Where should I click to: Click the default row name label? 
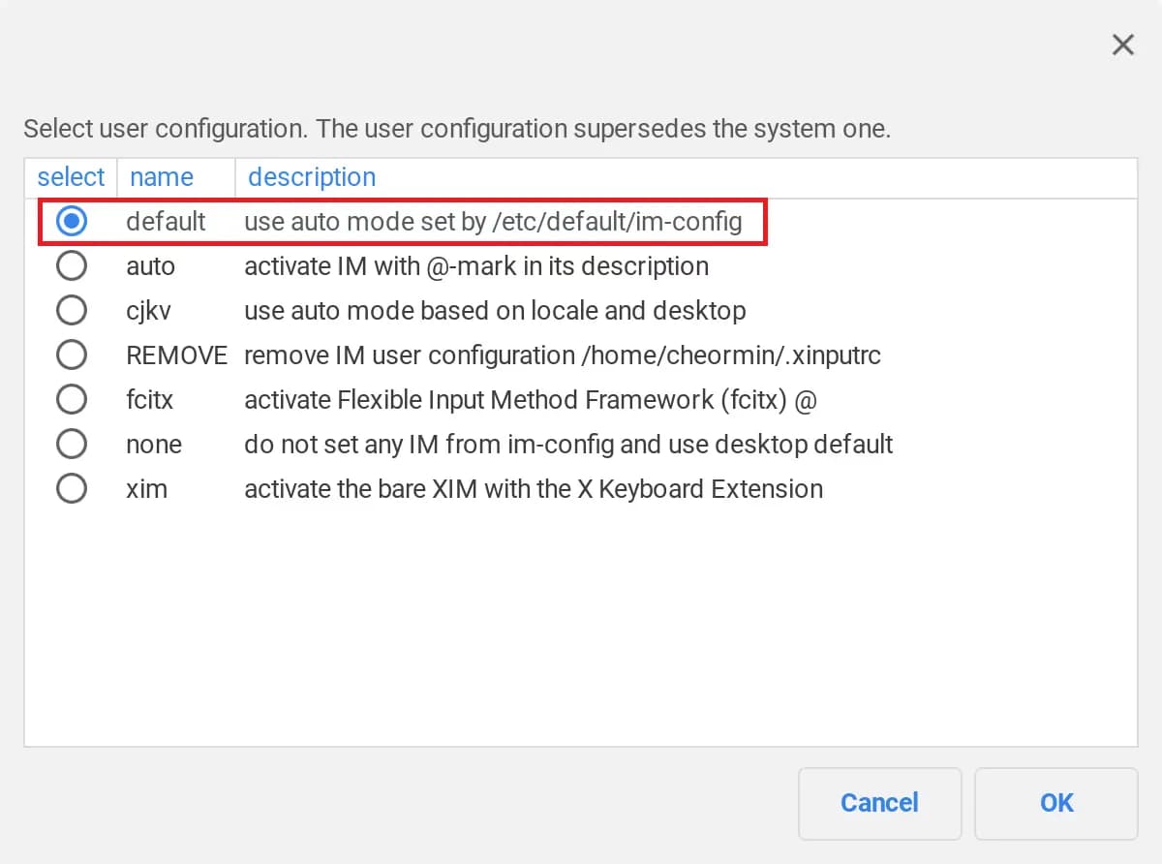(x=166, y=221)
